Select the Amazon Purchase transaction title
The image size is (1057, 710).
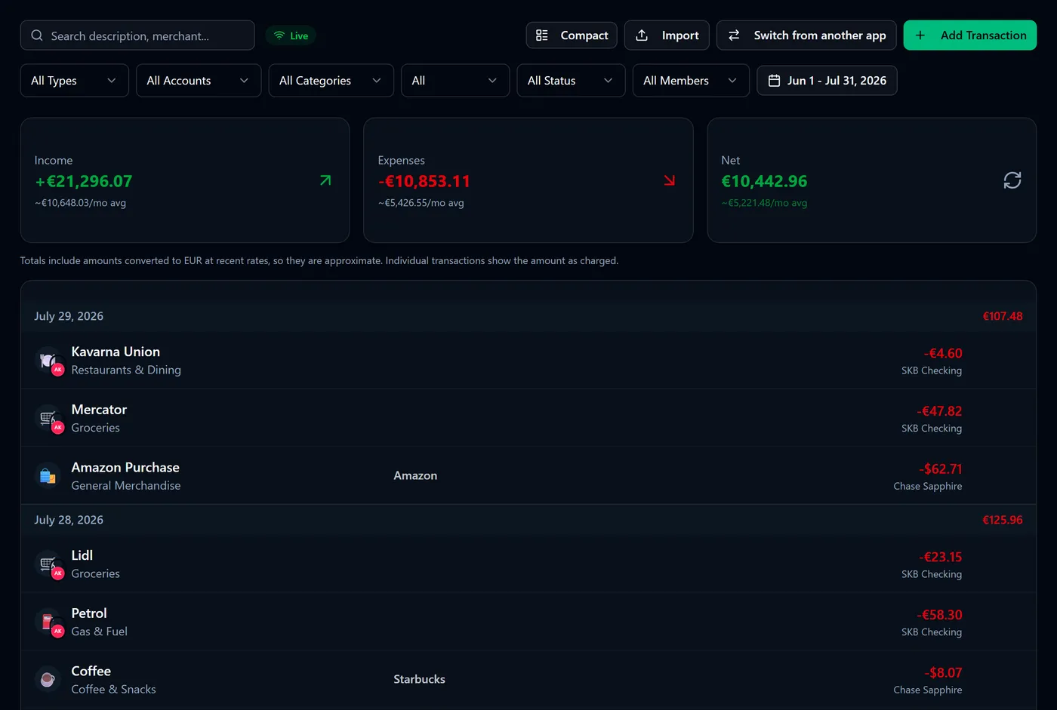(125, 467)
